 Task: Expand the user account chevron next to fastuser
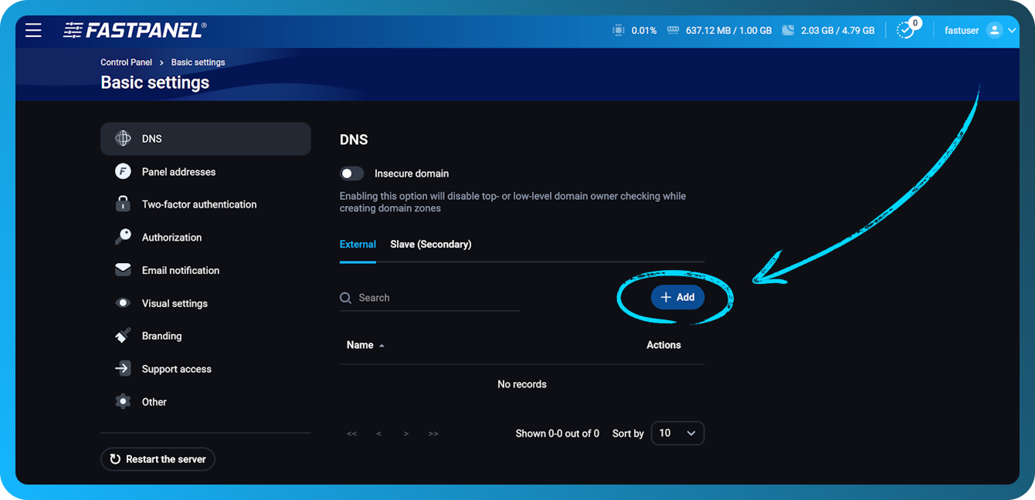[x=1013, y=29]
